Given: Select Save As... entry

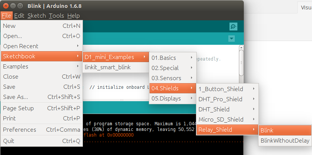Looking at the screenshot, I should click(x=41, y=97).
